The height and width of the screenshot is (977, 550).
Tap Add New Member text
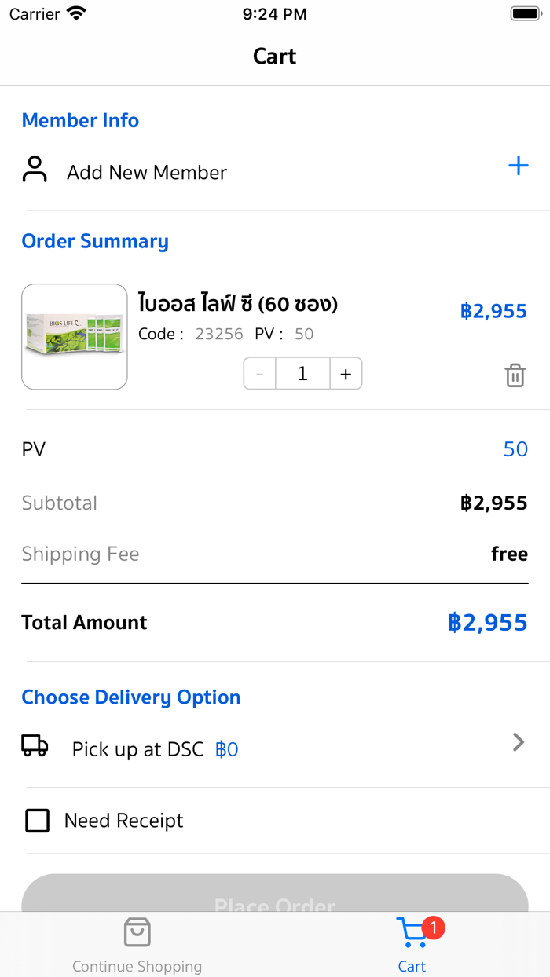pyautogui.click(x=147, y=173)
